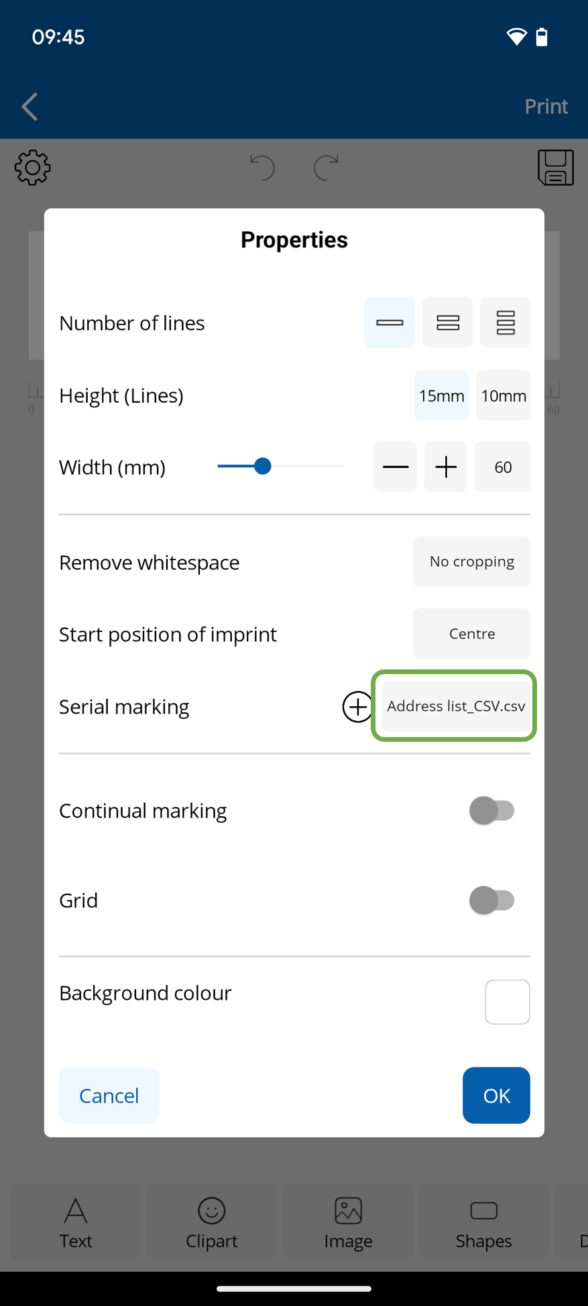Open Address list_CSV.csv serial marking selector
The image size is (588, 1306).
(455, 706)
